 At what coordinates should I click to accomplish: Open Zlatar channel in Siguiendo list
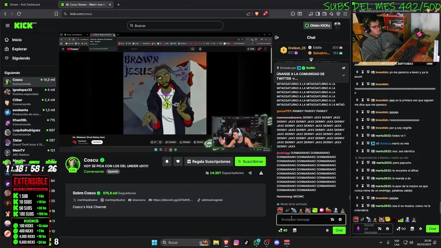29,142
